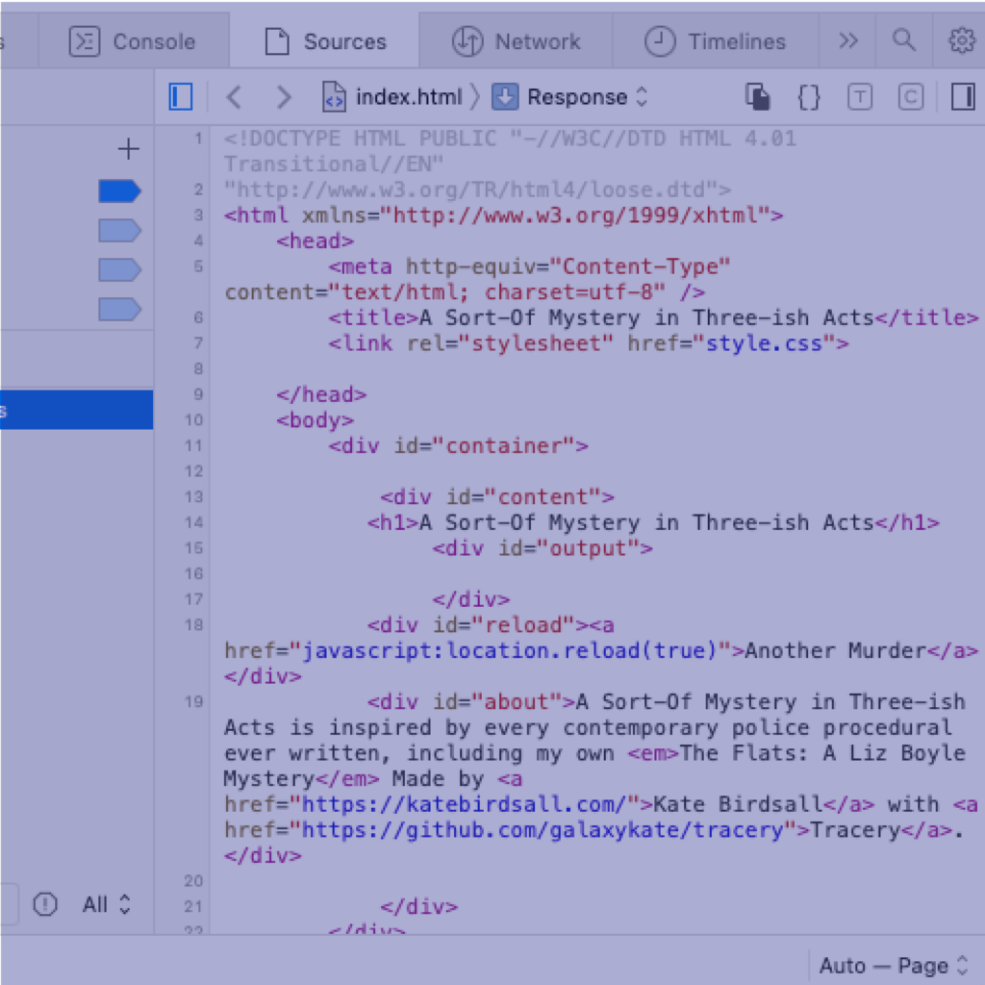Click the search magnifier icon
Viewport: 985px width, 985px height.
[904, 39]
